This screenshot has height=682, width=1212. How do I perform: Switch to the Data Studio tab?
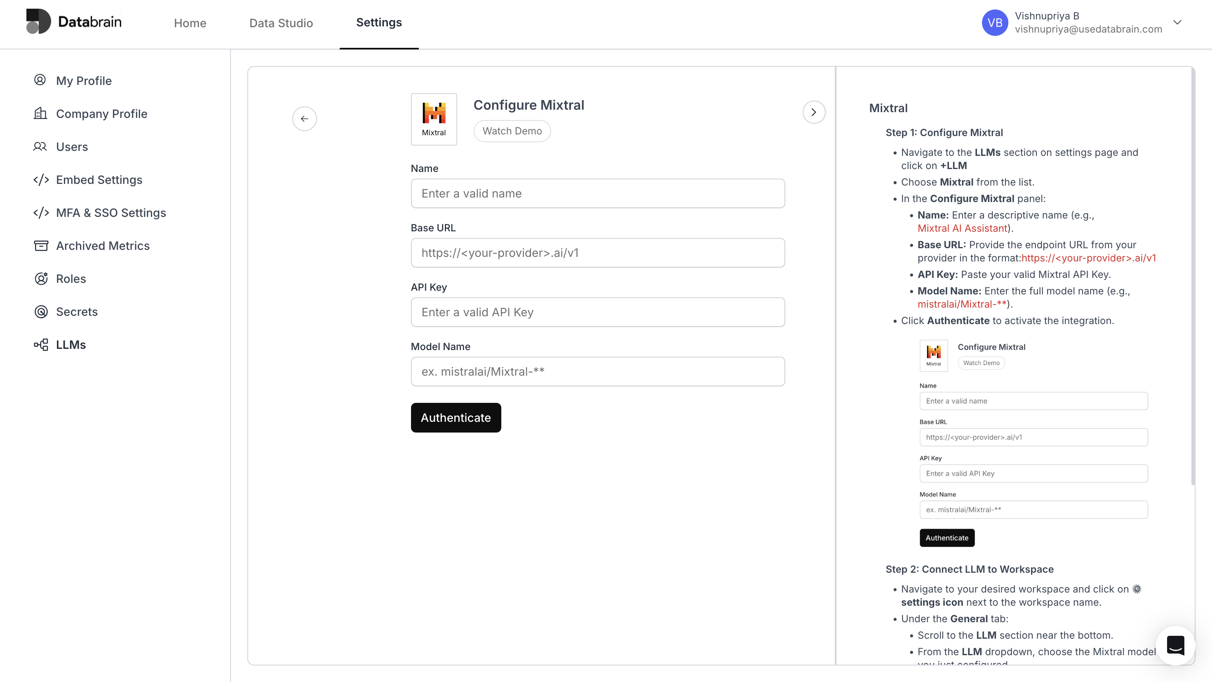click(x=281, y=23)
